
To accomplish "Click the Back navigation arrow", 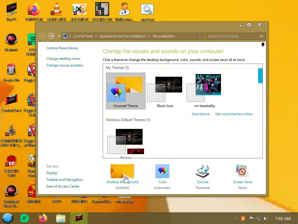I will [x=42, y=36].
